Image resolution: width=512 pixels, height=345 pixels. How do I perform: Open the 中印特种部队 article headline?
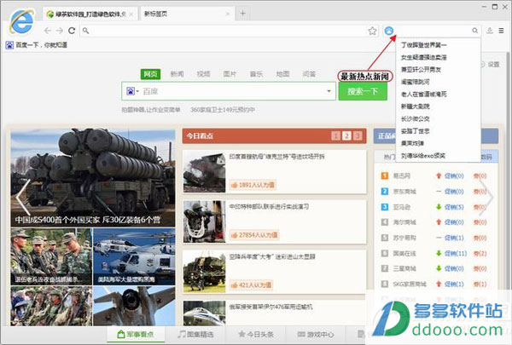[x=269, y=206]
